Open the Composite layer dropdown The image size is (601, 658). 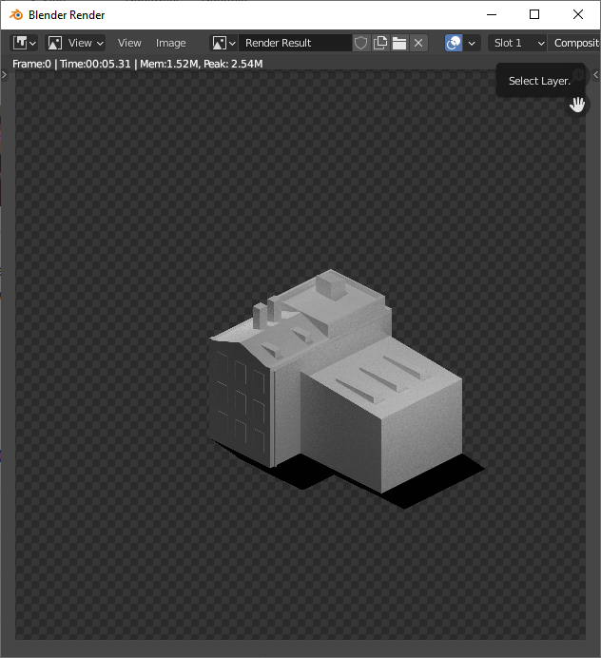coord(574,43)
